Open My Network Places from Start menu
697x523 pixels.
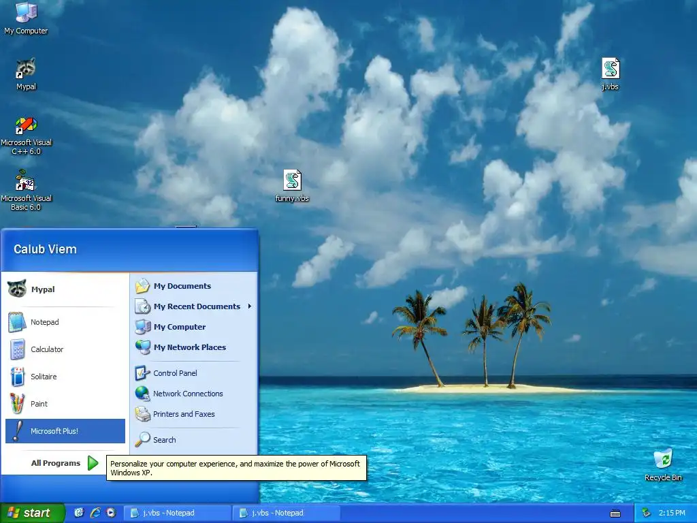pos(194,347)
